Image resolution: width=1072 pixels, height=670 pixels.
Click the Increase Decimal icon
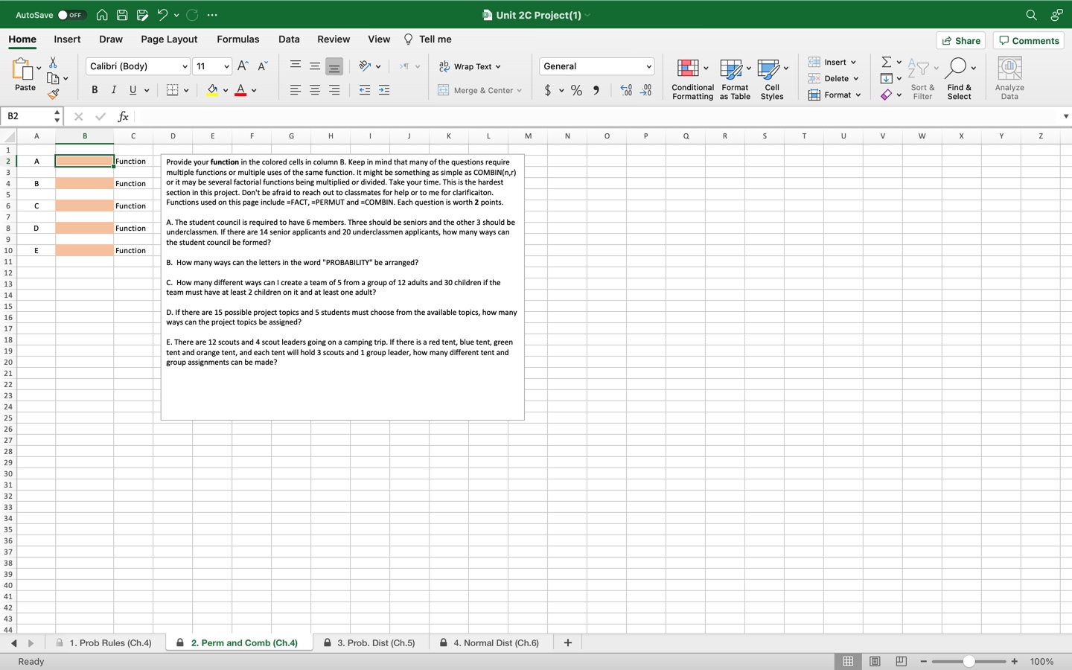tap(626, 90)
